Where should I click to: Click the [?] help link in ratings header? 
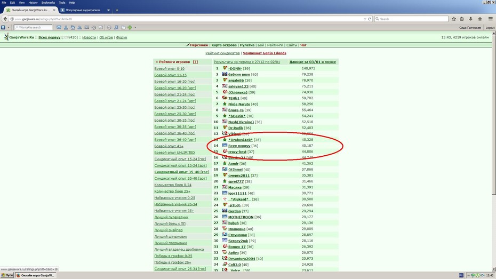(195, 62)
